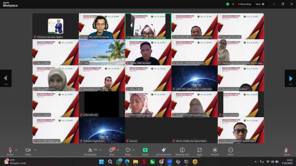The width and height of the screenshot is (296, 166).
Task: Expand the arrow next to Participants
Action: click(x=100, y=150)
